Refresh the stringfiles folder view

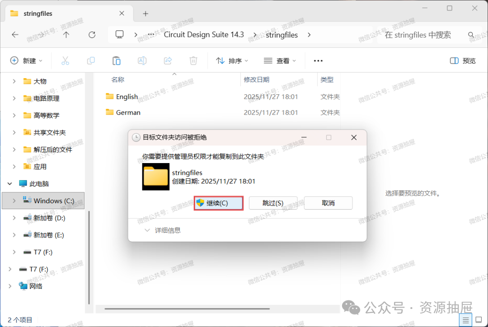92,34
